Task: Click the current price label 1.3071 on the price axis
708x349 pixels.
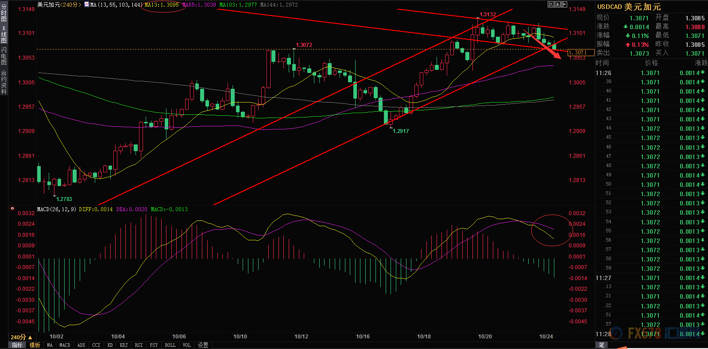Action: point(580,53)
